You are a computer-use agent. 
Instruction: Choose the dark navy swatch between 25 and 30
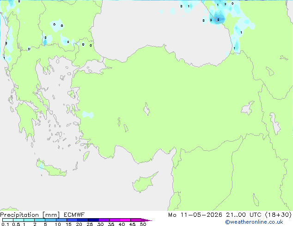93,220
